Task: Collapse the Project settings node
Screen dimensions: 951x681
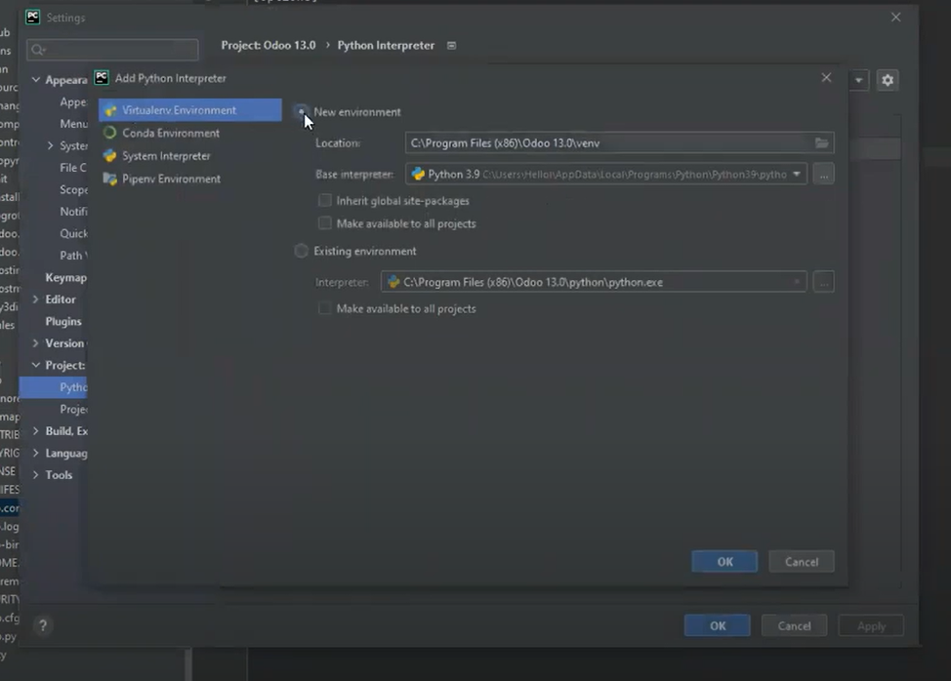Action: [x=36, y=365]
